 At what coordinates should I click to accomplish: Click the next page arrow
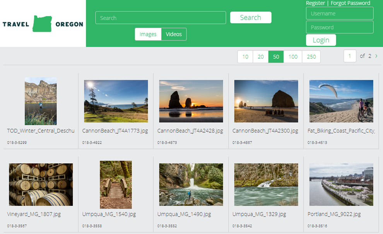(x=376, y=56)
